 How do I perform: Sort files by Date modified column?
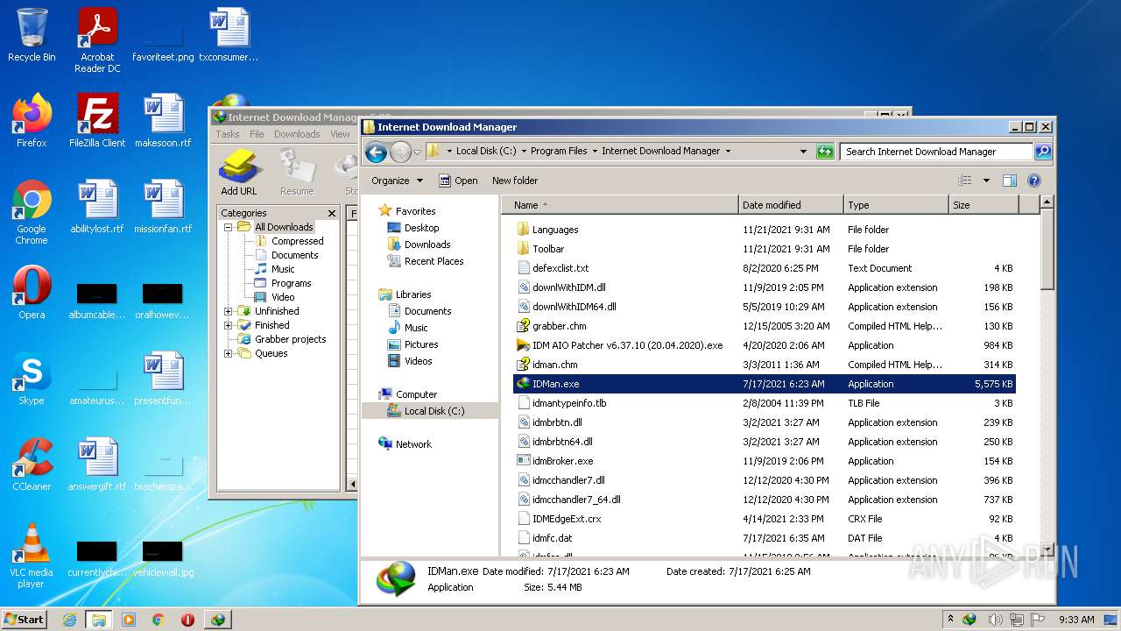(x=791, y=205)
